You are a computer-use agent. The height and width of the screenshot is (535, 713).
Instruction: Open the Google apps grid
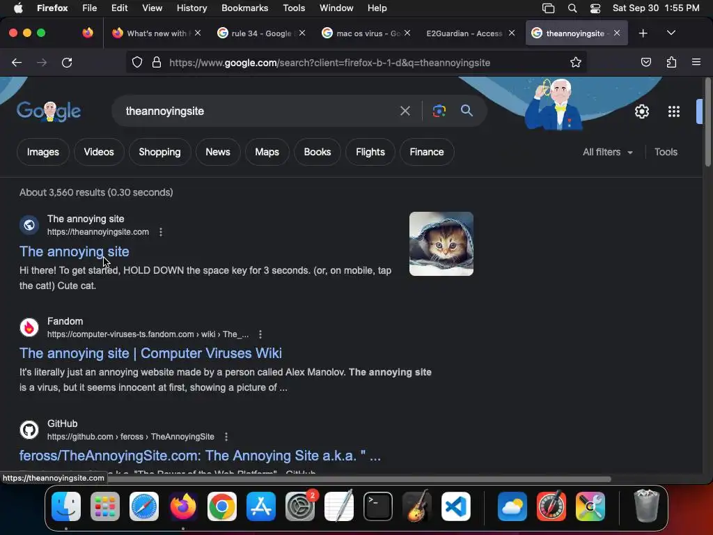pyautogui.click(x=673, y=111)
